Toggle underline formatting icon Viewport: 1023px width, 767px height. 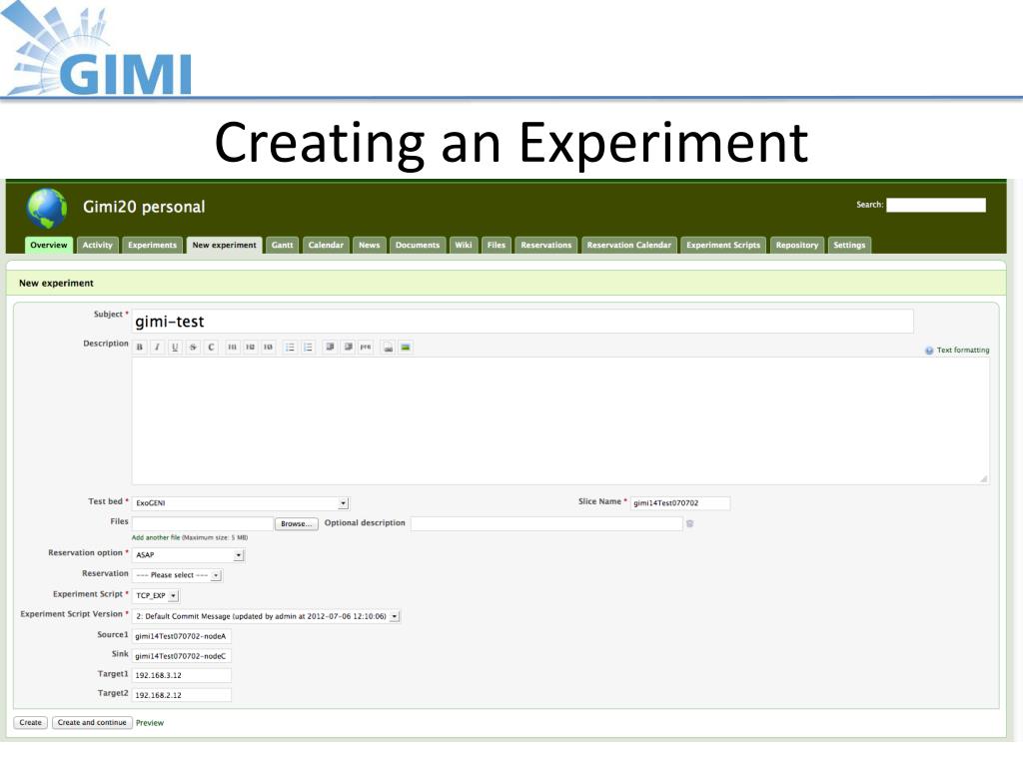point(175,348)
